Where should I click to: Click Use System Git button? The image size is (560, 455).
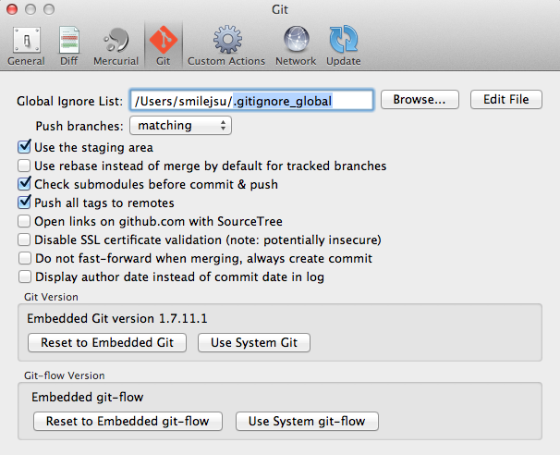tap(254, 342)
